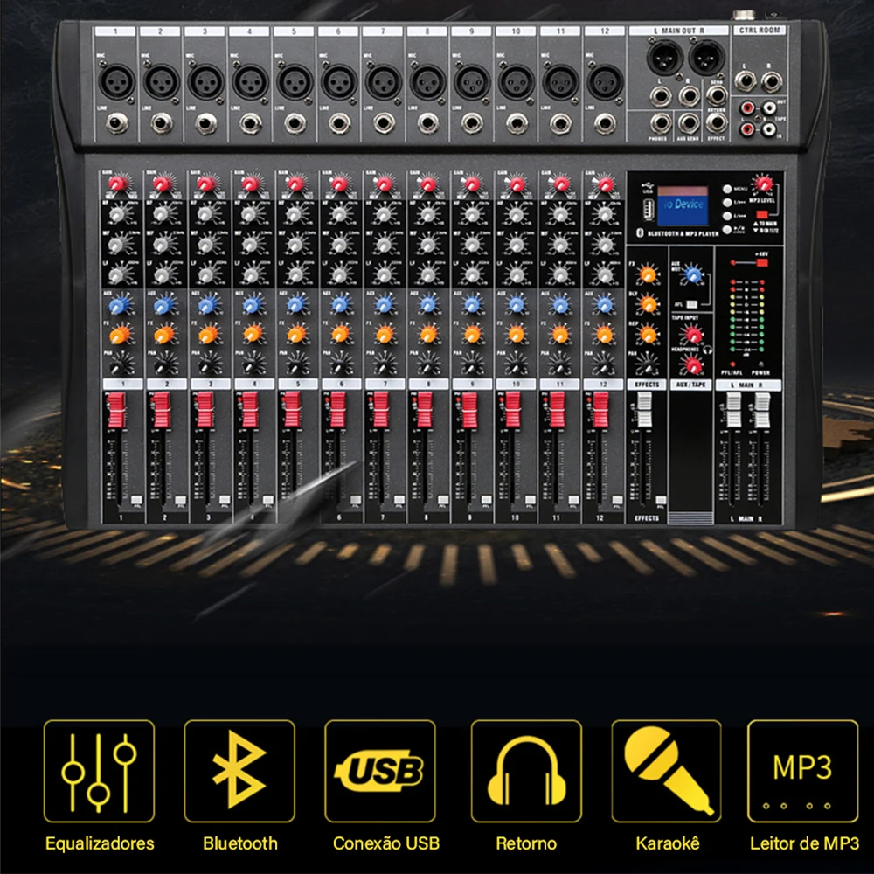
Task: Click the CTRL ROOM label
Action: tap(760, 30)
